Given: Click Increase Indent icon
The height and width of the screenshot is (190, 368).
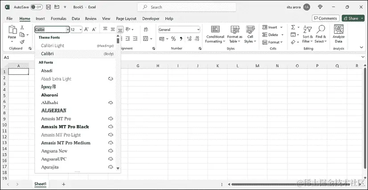Looking at the screenshot, I should 135,39.
